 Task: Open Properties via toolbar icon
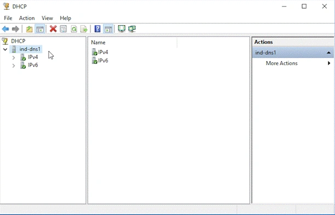[x=63, y=29]
